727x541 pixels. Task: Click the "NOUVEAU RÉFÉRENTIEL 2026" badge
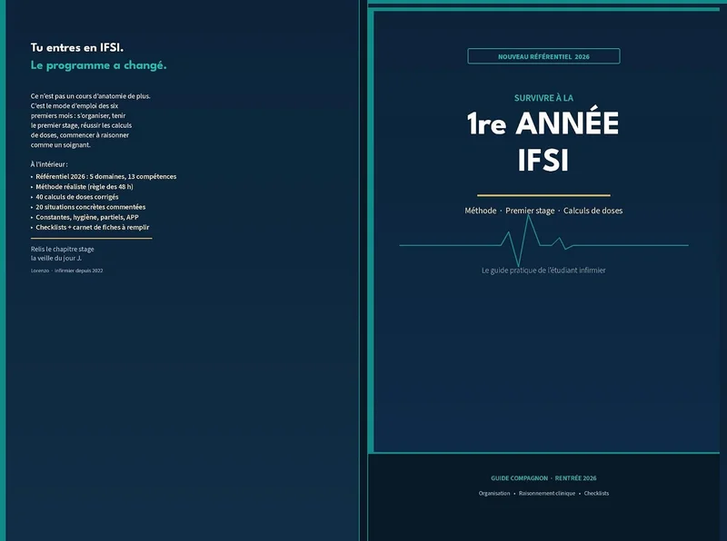tap(543, 56)
